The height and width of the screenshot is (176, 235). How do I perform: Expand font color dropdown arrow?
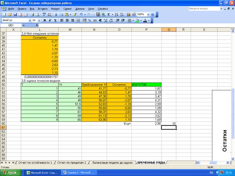(x=149, y=20)
